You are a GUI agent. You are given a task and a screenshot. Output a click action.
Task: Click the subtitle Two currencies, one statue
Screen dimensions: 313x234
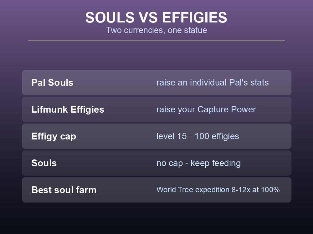(x=156, y=30)
